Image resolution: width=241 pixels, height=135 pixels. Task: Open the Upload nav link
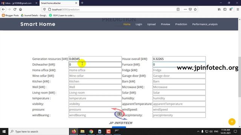tap(151, 24)
